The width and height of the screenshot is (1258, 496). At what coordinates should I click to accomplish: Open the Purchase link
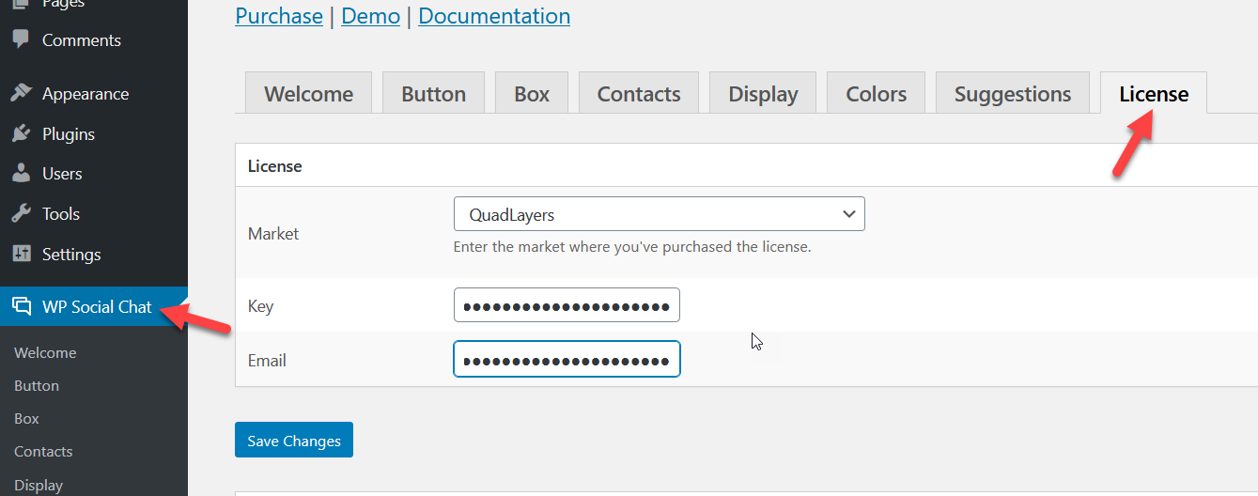pyautogui.click(x=279, y=16)
